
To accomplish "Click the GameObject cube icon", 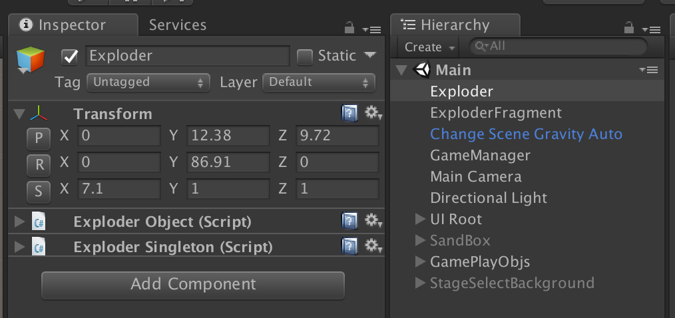I will click(31, 61).
